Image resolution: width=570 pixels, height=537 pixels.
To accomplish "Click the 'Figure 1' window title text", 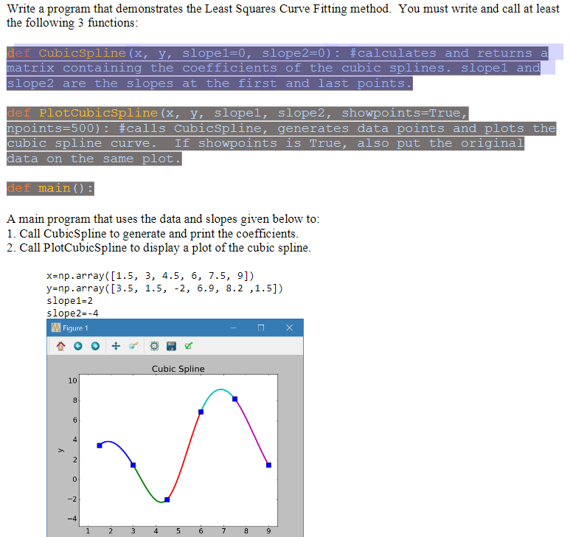I will pyautogui.click(x=75, y=328).
